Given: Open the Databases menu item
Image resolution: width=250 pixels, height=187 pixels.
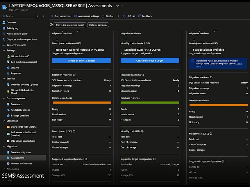Looking at the screenshot, I should (x=16, y=104).
